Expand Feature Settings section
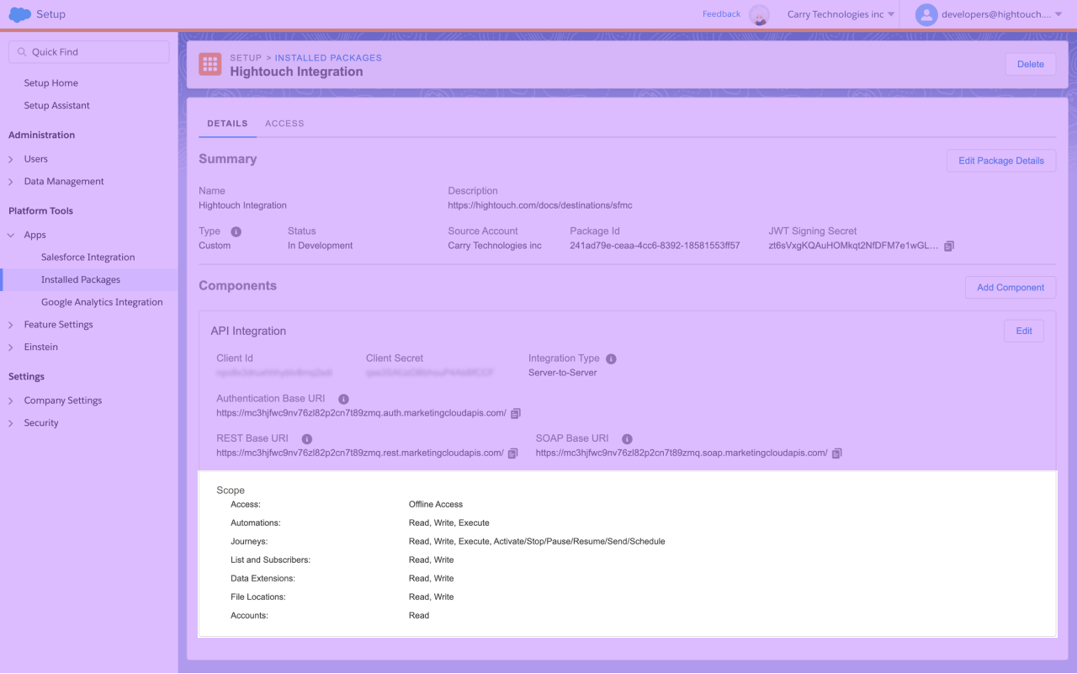The width and height of the screenshot is (1077, 674). point(11,325)
